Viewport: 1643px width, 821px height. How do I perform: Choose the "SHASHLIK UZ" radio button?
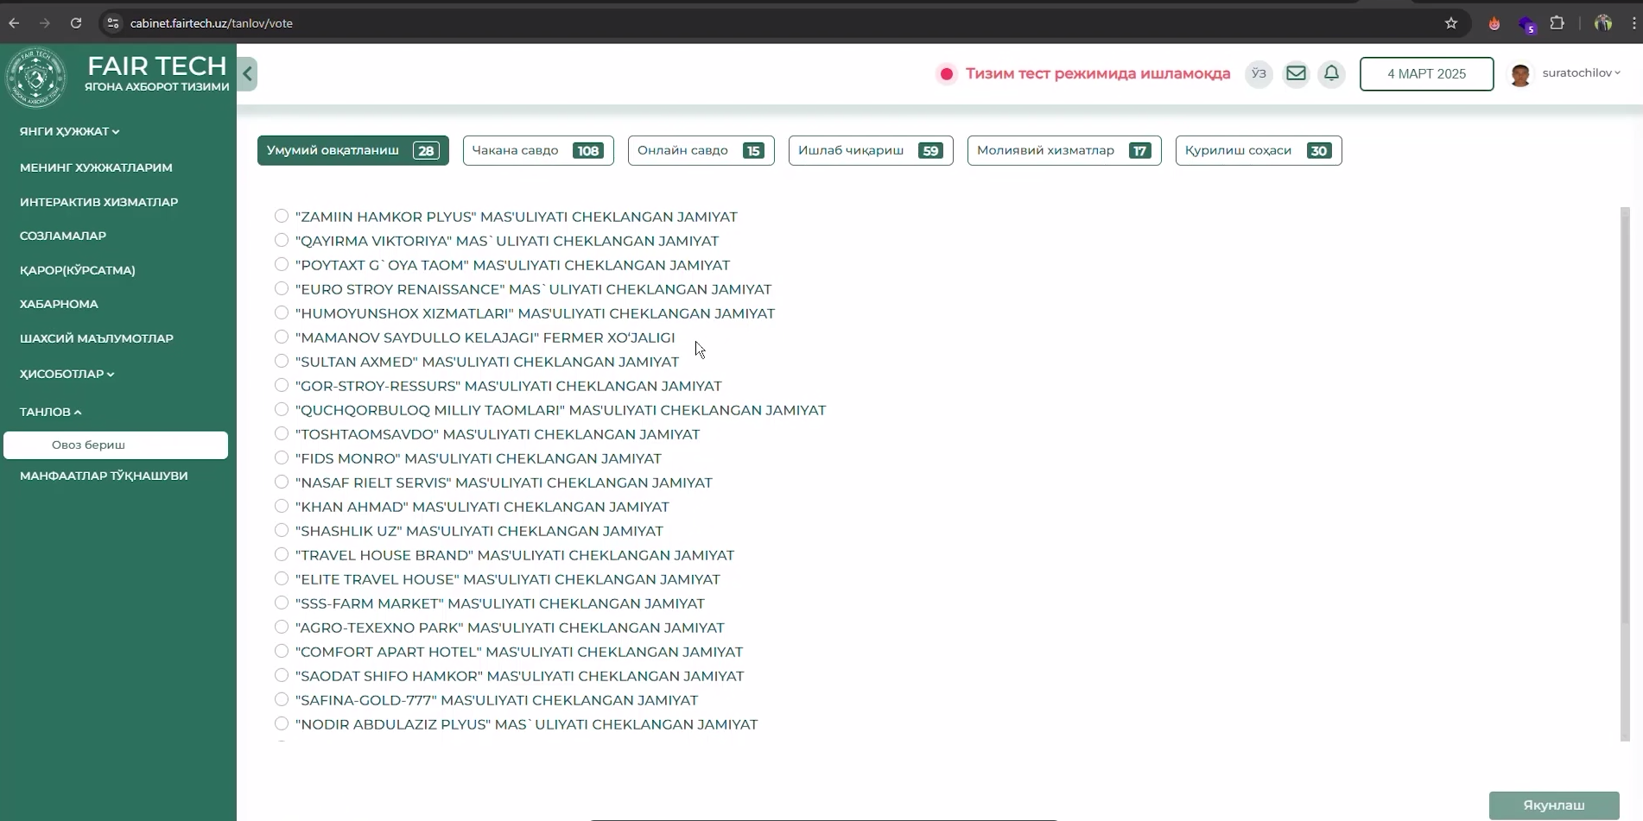point(282,530)
